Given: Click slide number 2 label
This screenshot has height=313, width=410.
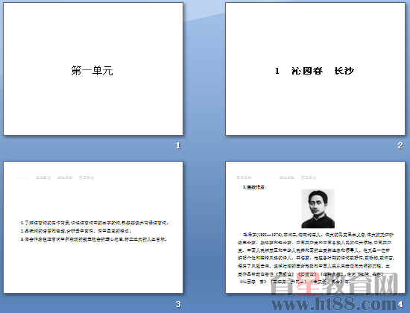Looking at the screenshot, I should point(400,145).
